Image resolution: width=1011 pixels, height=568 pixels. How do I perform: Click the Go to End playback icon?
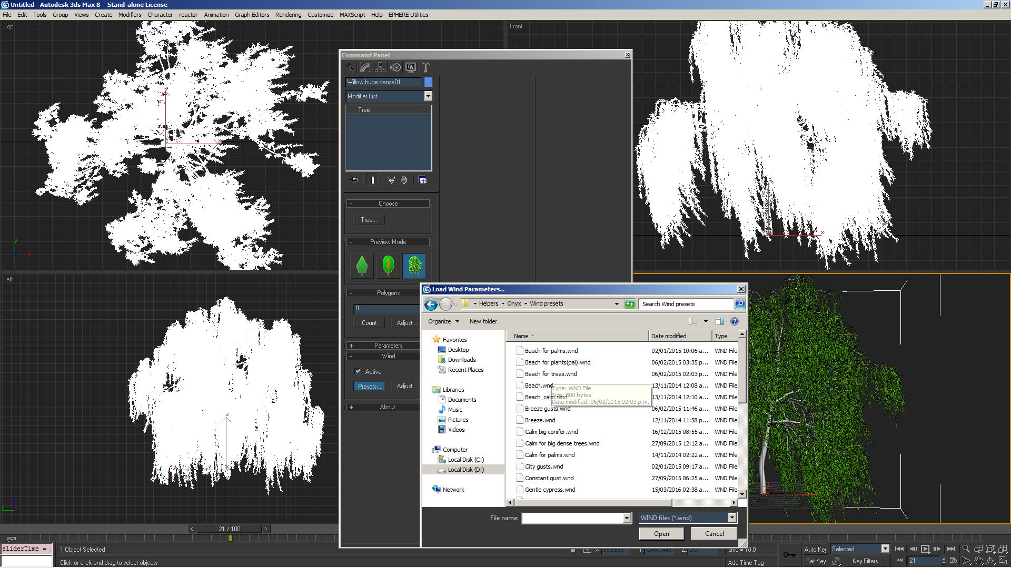click(951, 549)
